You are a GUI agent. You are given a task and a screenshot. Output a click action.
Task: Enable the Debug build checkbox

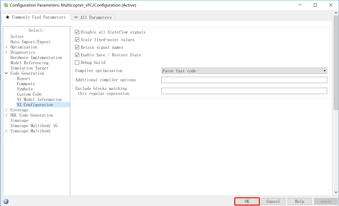[x=77, y=62]
